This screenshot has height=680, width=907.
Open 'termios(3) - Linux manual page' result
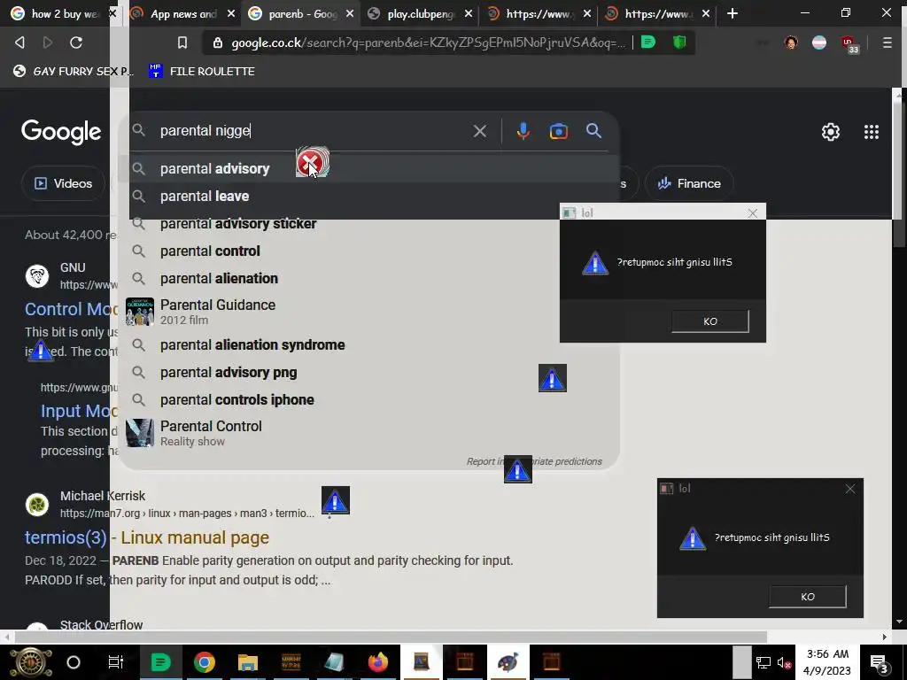click(147, 537)
